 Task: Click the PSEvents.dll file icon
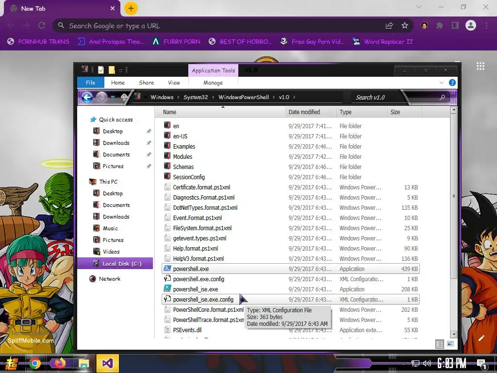(167, 330)
